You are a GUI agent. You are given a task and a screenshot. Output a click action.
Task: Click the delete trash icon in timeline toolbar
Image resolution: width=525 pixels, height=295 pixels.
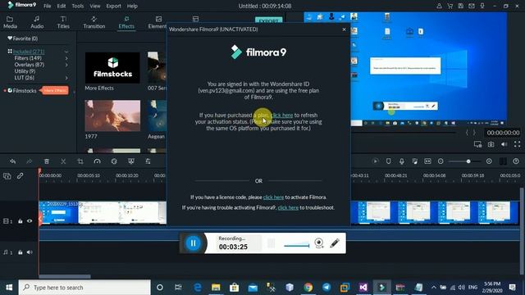[47, 161]
